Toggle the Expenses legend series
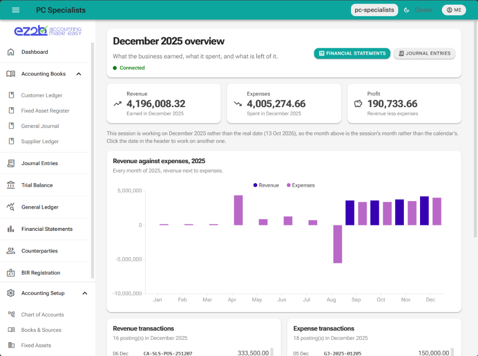 point(300,185)
